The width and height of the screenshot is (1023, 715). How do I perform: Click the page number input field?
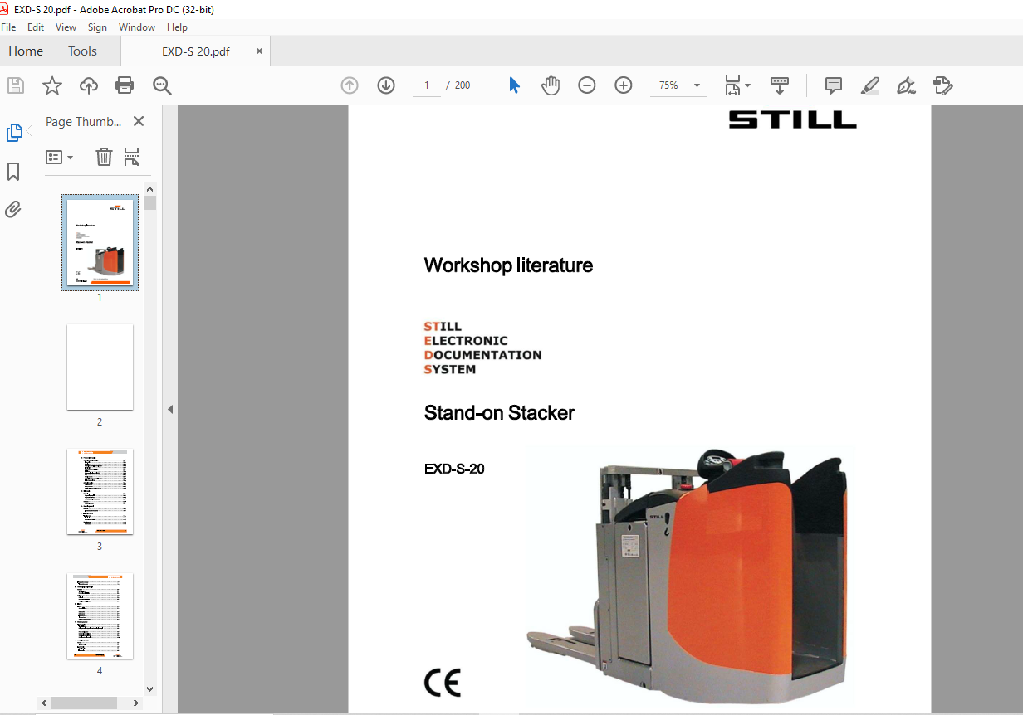click(x=427, y=85)
